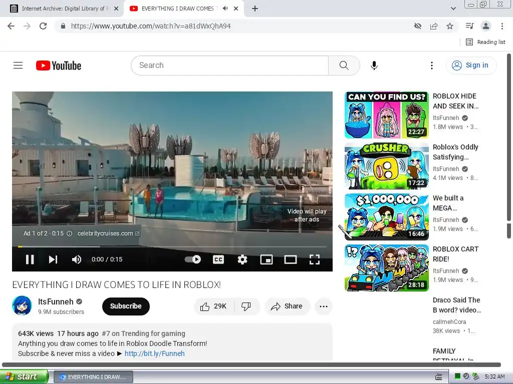Enable the miniplayer mode
Image resolution: width=513 pixels, height=384 pixels.
coord(267,259)
